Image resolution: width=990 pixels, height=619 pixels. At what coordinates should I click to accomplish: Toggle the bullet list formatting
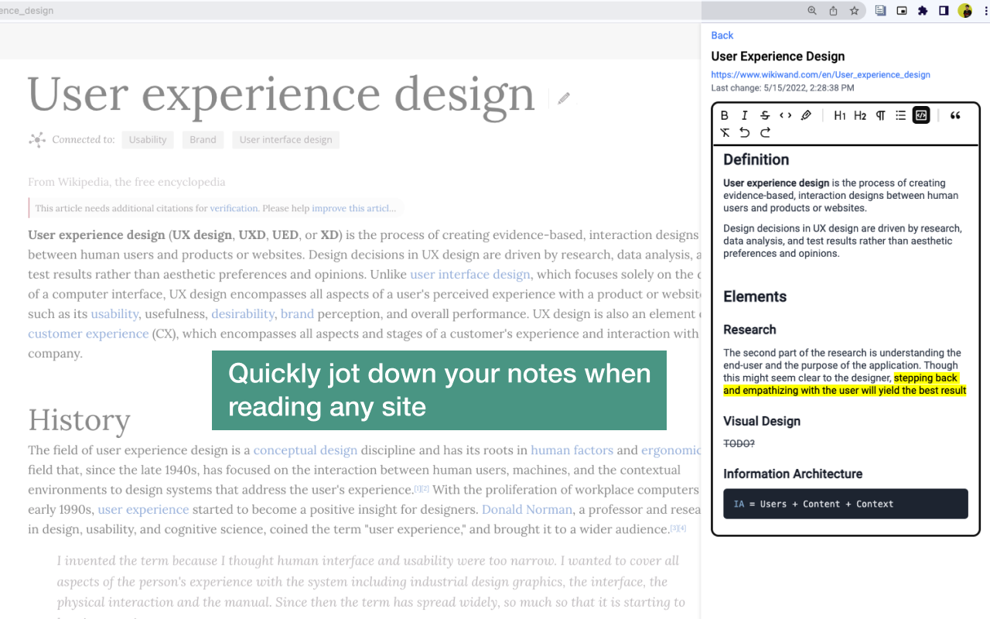pyautogui.click(x=900, y=115)
